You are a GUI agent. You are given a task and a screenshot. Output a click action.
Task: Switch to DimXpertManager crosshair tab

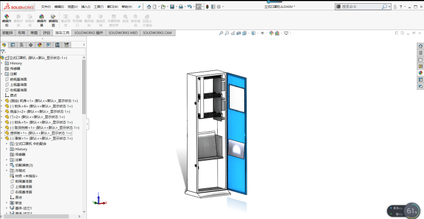31,45
